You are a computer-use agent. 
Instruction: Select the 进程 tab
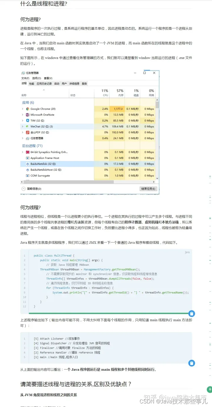pyautogui.click(x=24, y=83)
